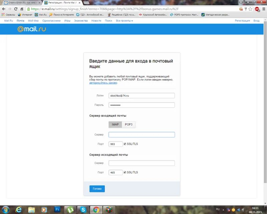The width and height of the screenshot is (267, 214).
Task: Focus the Логин input field
Action: [x=142, y=96]
